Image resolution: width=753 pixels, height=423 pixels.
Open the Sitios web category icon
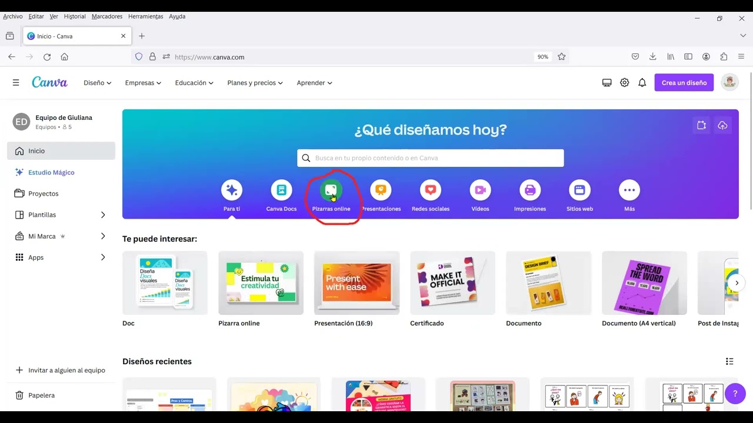579,190
